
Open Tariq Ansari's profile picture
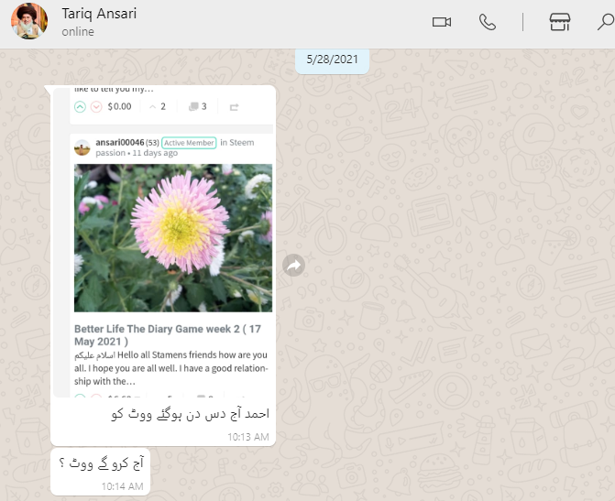coord(29,21)
